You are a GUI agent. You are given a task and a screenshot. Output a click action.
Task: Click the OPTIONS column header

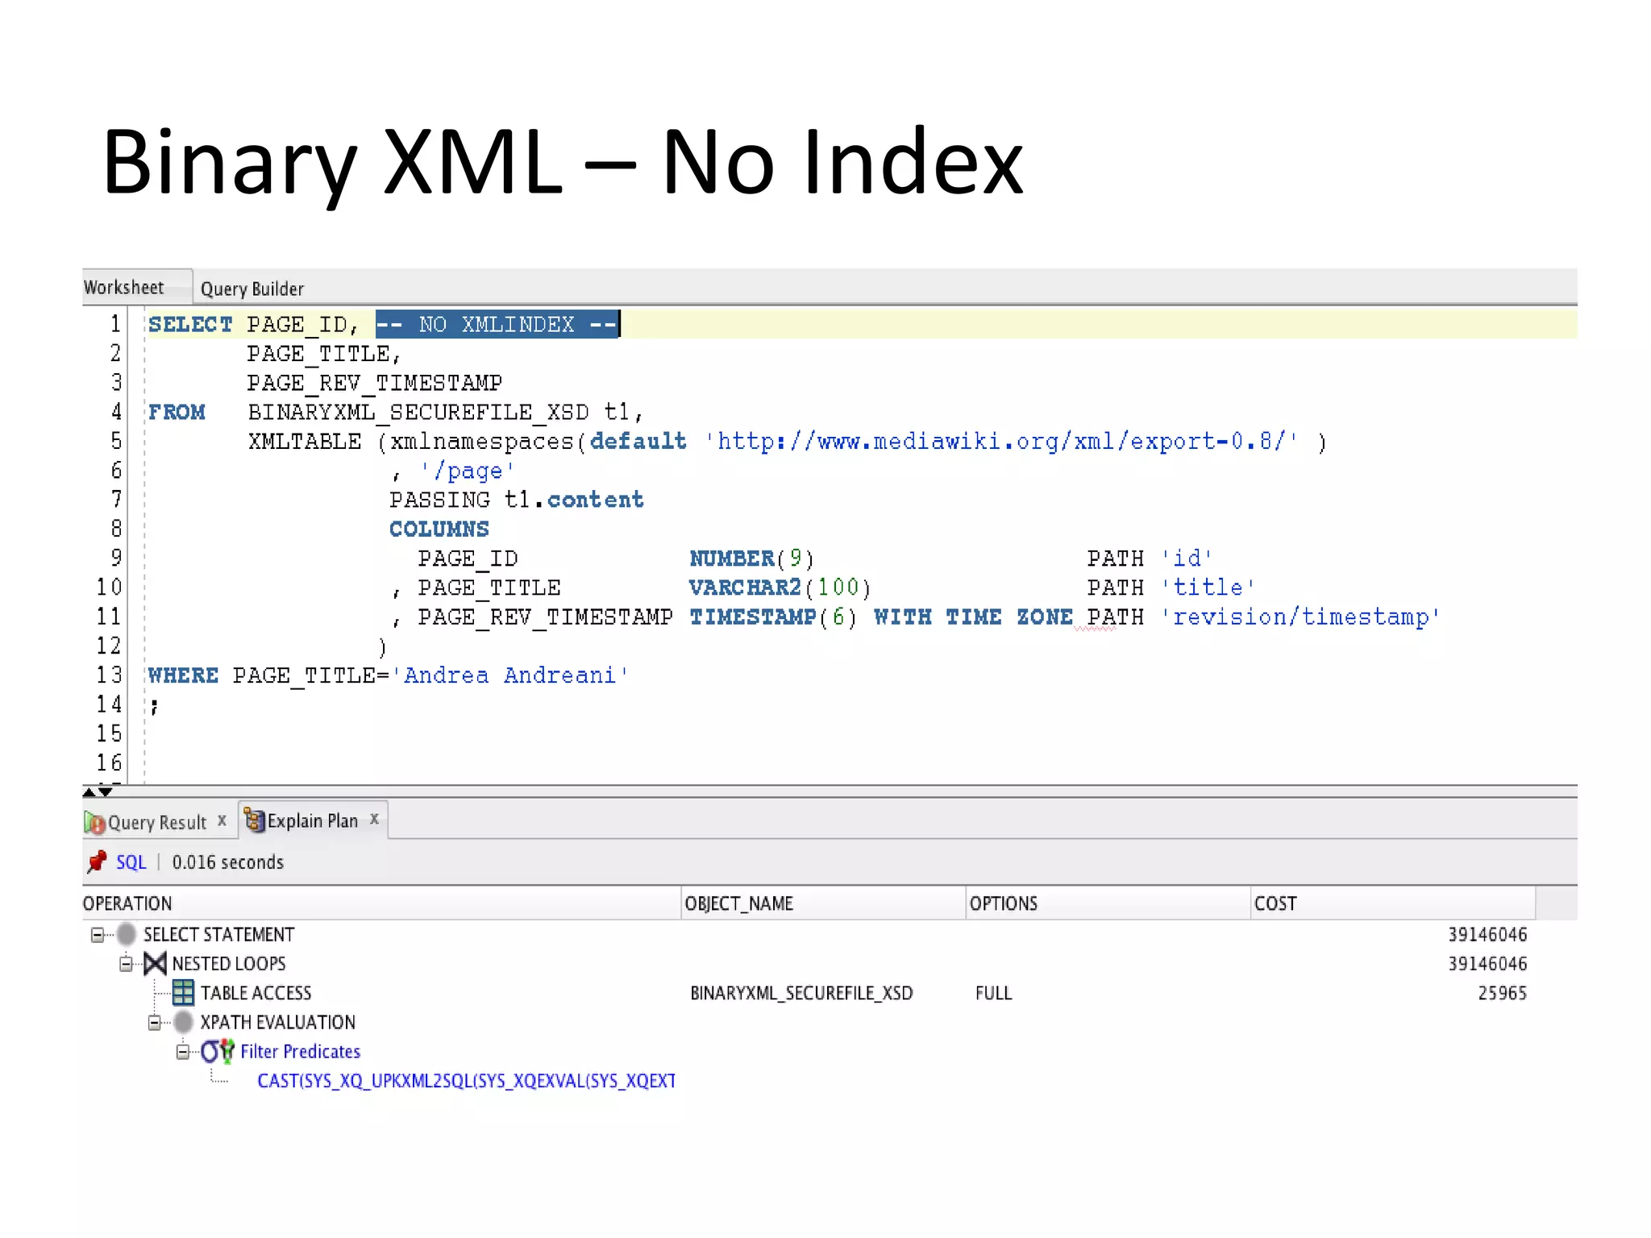point(1108,904)
